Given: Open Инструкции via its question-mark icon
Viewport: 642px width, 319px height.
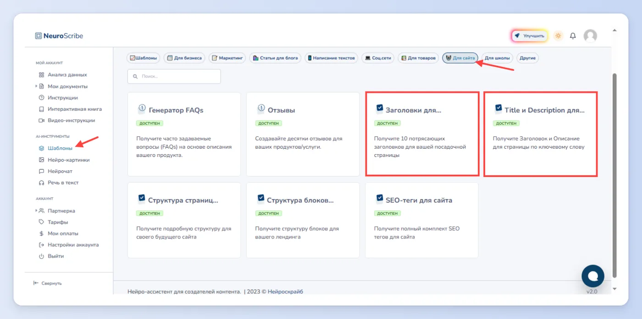Looking at the screenshot, I should tap(41, 97).
